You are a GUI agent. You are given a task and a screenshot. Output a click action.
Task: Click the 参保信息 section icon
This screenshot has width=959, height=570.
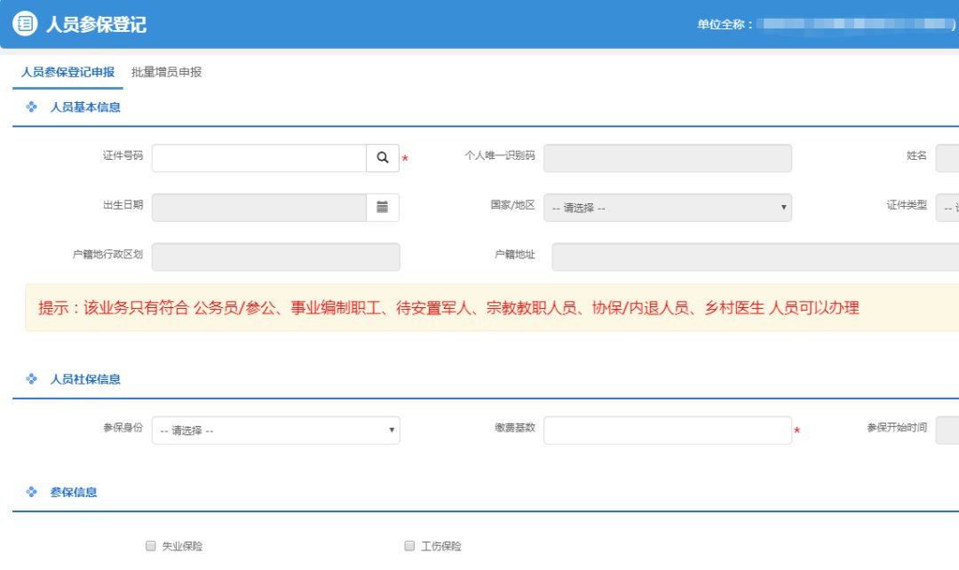tap(32, 492)
